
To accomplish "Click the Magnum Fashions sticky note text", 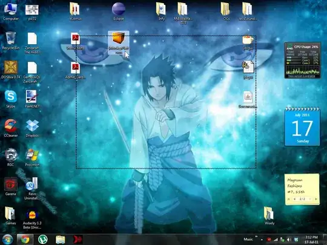I will point(296,186).
